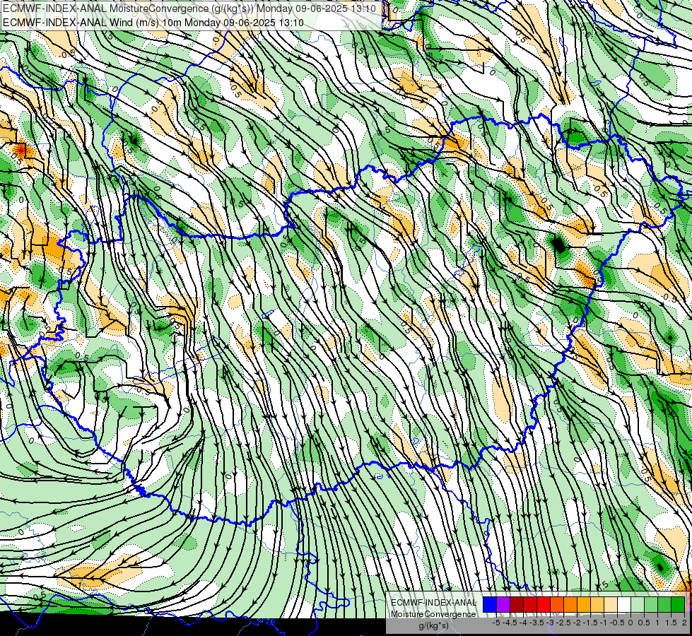Click the Wind (m/s) 10m title line

point(153,22)
